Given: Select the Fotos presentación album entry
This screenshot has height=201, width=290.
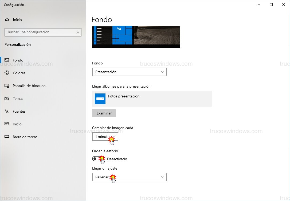Looking at the screenshot, I should (x=152, y=99).
